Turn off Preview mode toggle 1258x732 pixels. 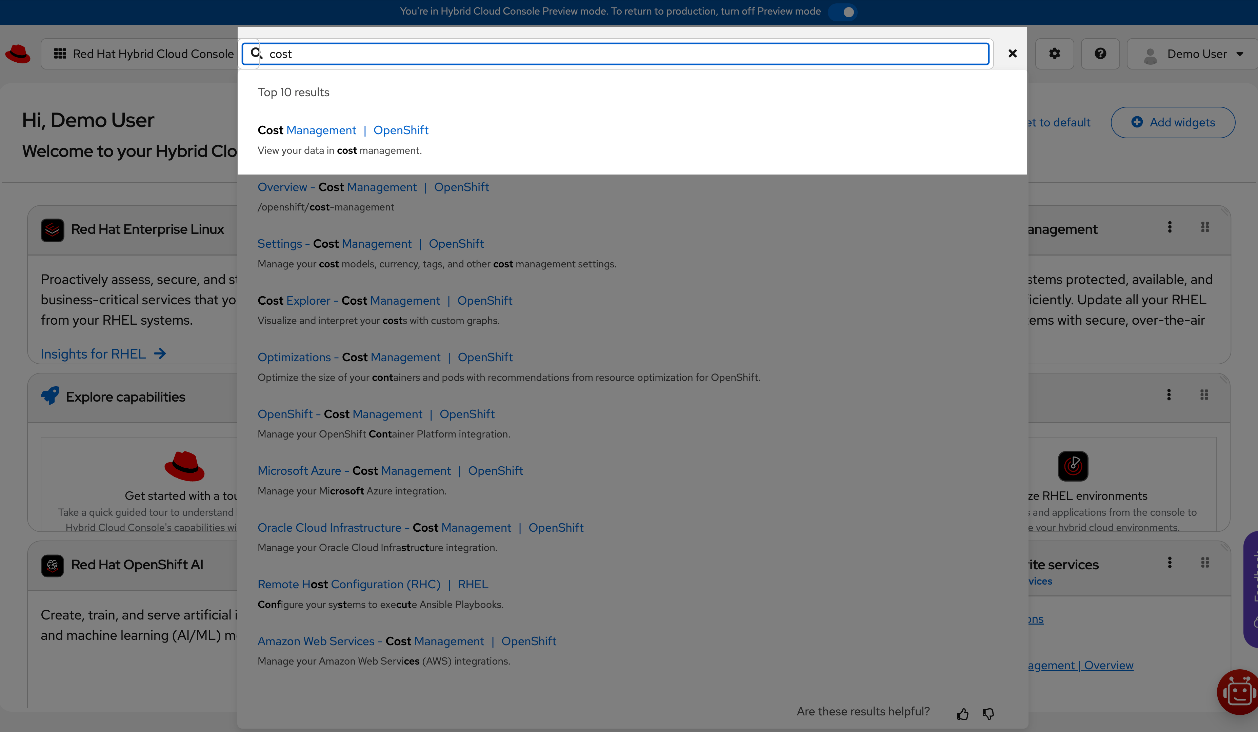842,12
